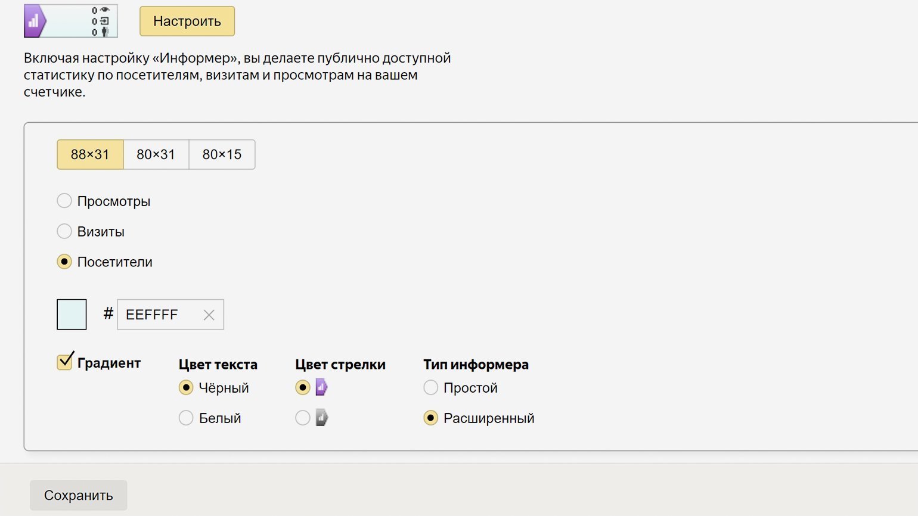This screenshot has width=918, height=516.
Task: Select the Визиты radio button
Action: coord(64,231)
